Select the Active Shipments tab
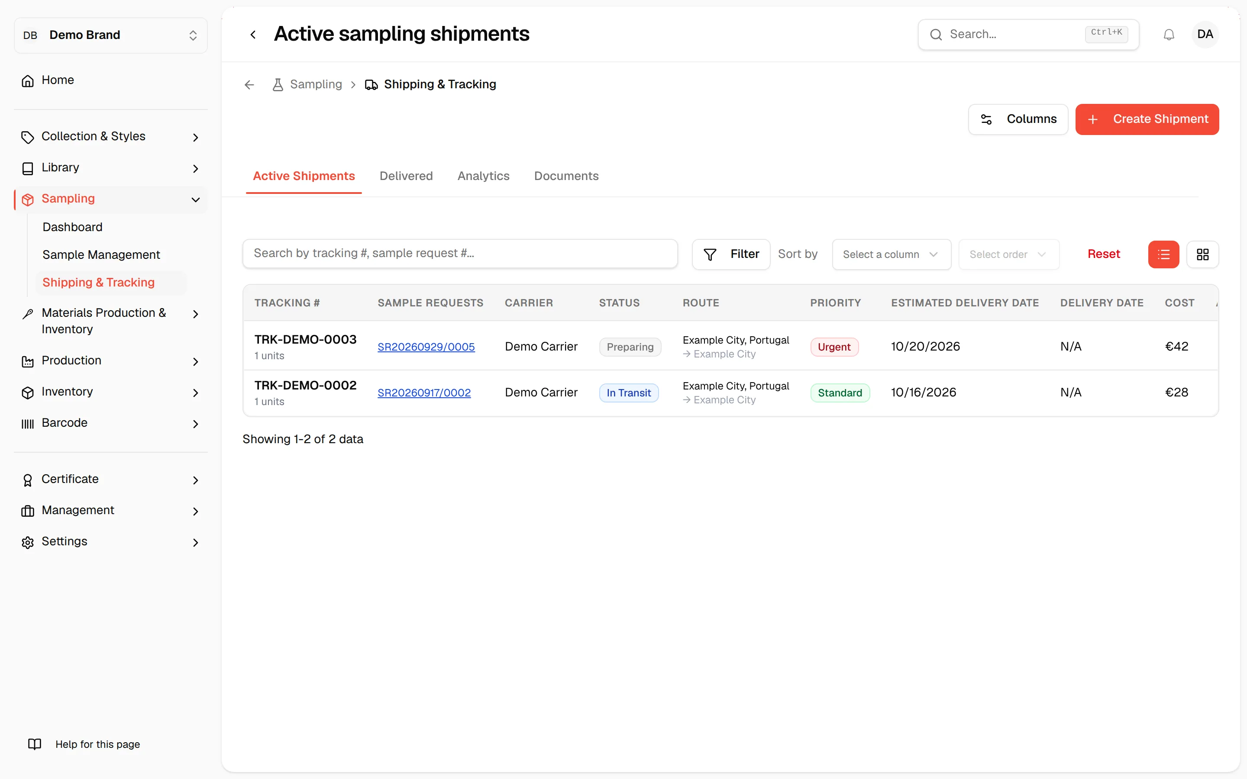This screenshot has width=1247, height=779. click(304, 176)
